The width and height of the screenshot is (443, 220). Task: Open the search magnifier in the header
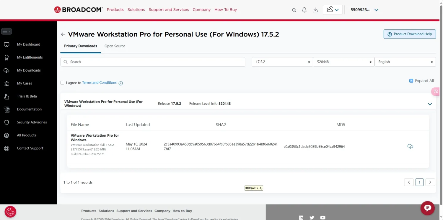click(x=294, y=10)
